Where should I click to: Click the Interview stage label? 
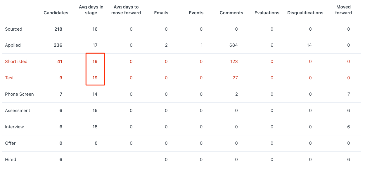click(x=14, y=127)
